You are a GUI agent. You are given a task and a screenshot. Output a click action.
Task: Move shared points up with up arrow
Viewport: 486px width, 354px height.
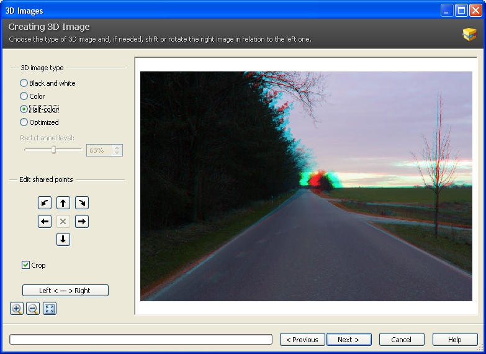[x=63, y=203]
